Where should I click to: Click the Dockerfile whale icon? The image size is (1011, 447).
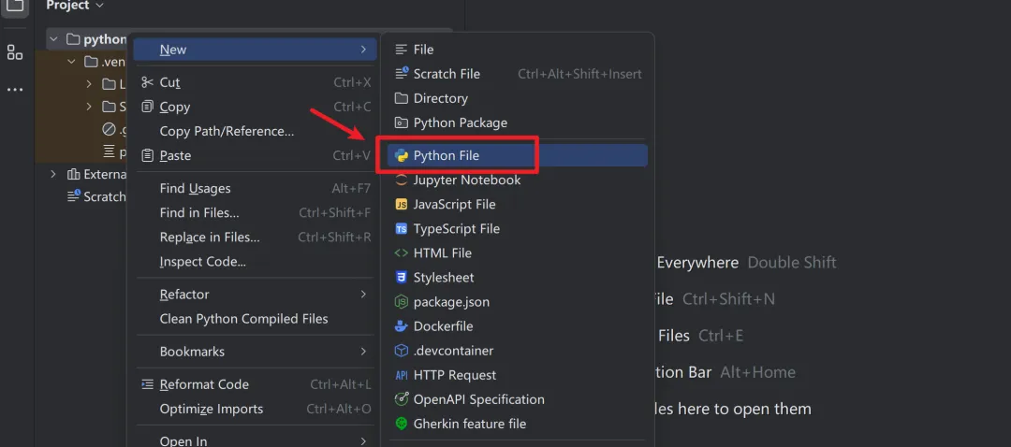coord(402,326)
